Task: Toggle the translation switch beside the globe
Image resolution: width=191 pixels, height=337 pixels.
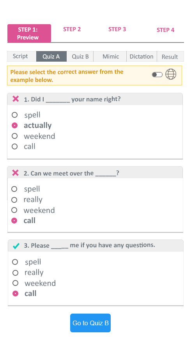Action: tap(157, 74)
